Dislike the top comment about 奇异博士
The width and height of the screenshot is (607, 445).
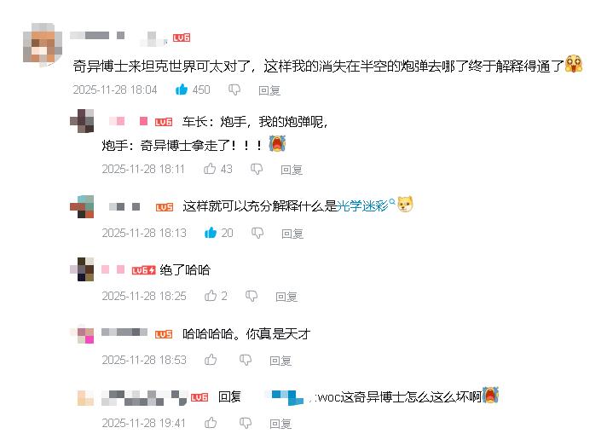234,90
